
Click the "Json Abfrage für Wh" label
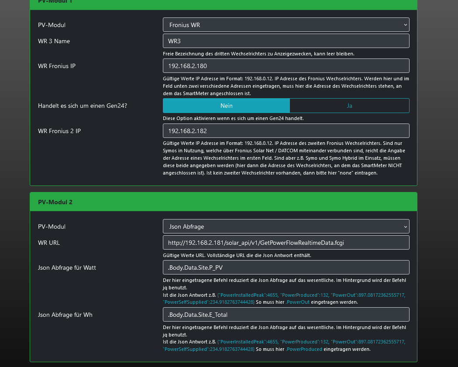[x=65, y=315]
